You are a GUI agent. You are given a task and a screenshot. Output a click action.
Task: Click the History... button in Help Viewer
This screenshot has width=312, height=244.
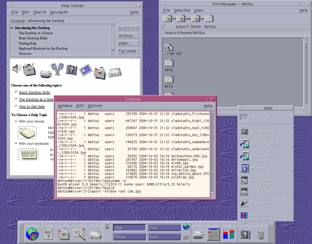click(x=128, y=36)
